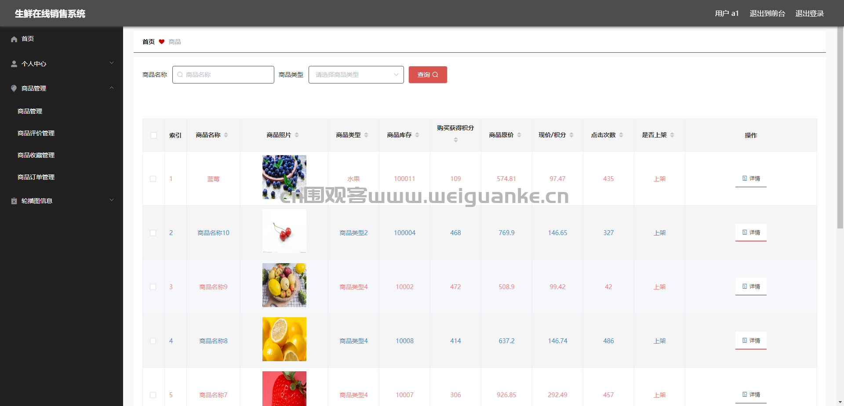Open 商品管理 submenu item
The image size is (844, 406).
30,111
